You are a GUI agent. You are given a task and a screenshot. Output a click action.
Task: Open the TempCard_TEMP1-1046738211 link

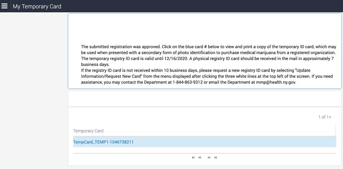click(103, 142)
